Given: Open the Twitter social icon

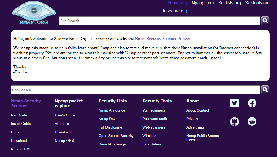Looking at the screenshot, I should coord(235,103).
